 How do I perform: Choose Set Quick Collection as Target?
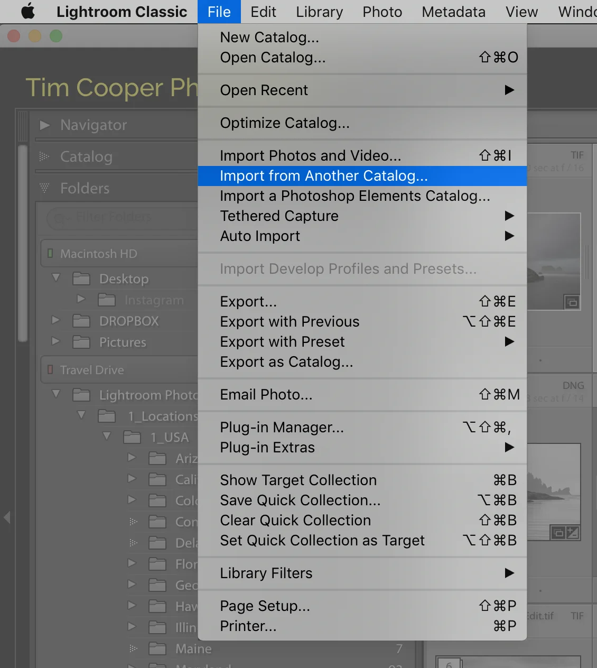362,541
